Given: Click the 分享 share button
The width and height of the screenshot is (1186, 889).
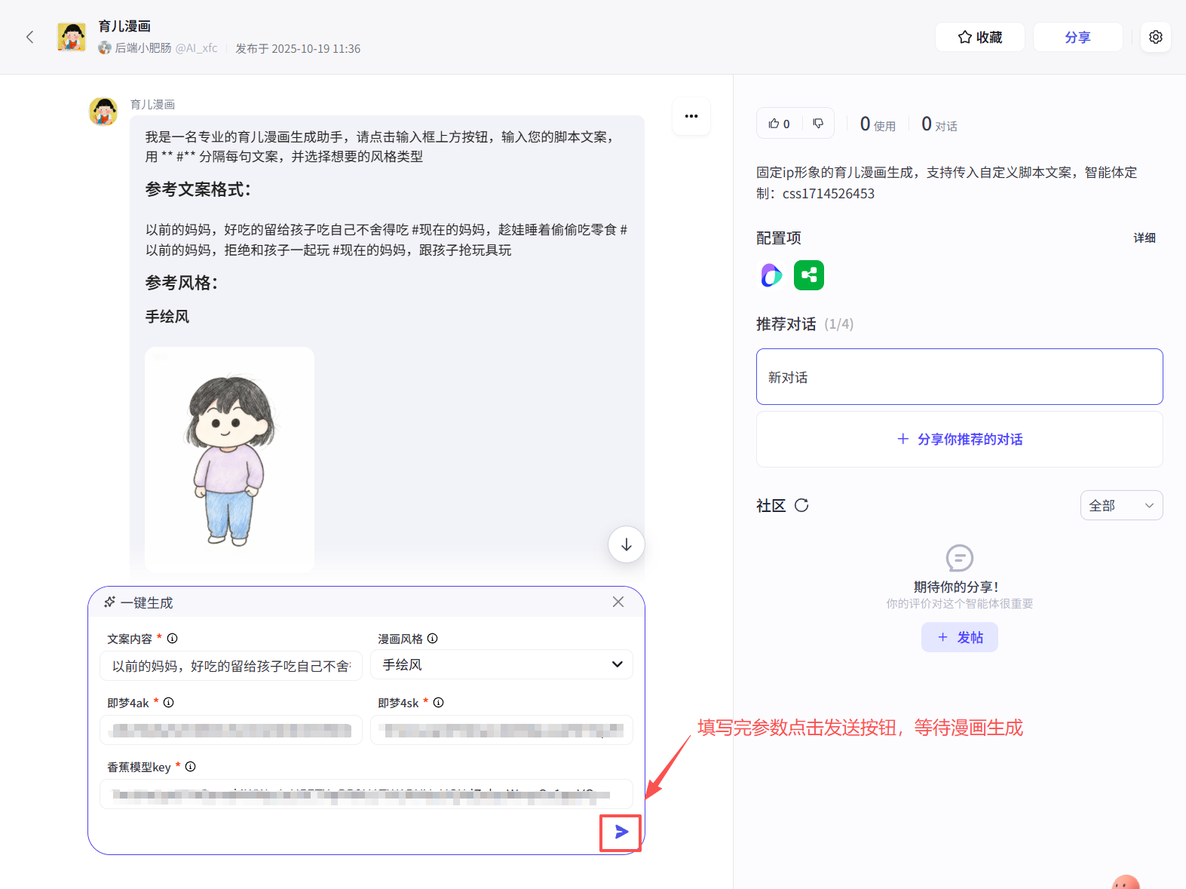Looking at the screenshot, I should tap(1077, 37).
